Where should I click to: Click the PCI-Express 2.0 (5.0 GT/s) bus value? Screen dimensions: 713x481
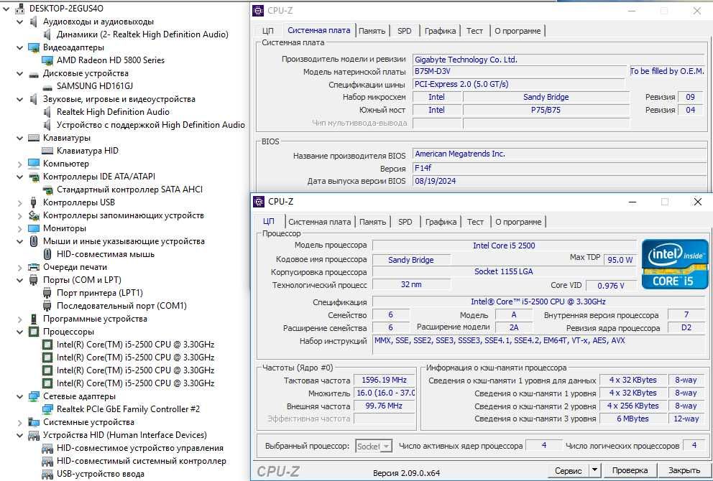click(519, 85)
